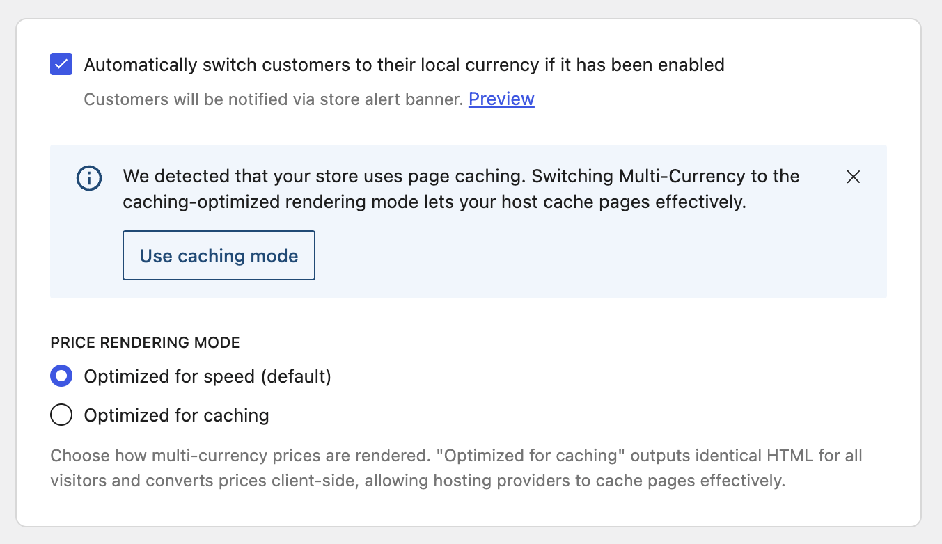Open the Preview link for store alert banner
Viewport: 942px width, 544px height.
pos(501,99)
